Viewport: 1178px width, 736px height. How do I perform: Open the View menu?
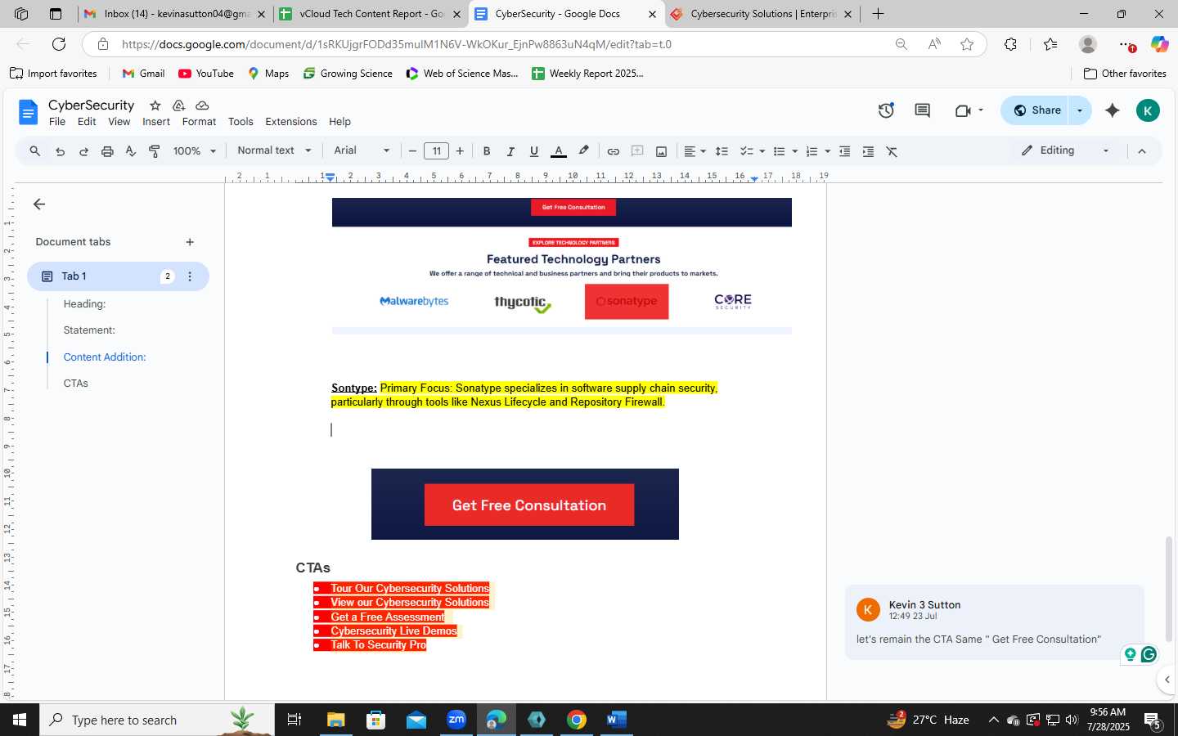(x=119, y=122)
